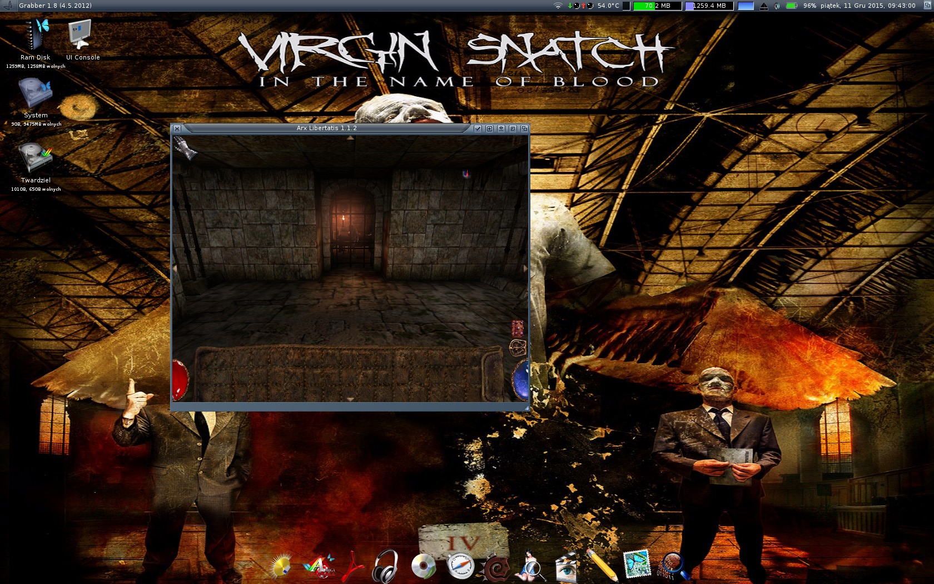This screenshot has height=584, width=934.
Task: Open the leather backpack icon in the game
Action: pyautogui.click(x=518, y=348)
